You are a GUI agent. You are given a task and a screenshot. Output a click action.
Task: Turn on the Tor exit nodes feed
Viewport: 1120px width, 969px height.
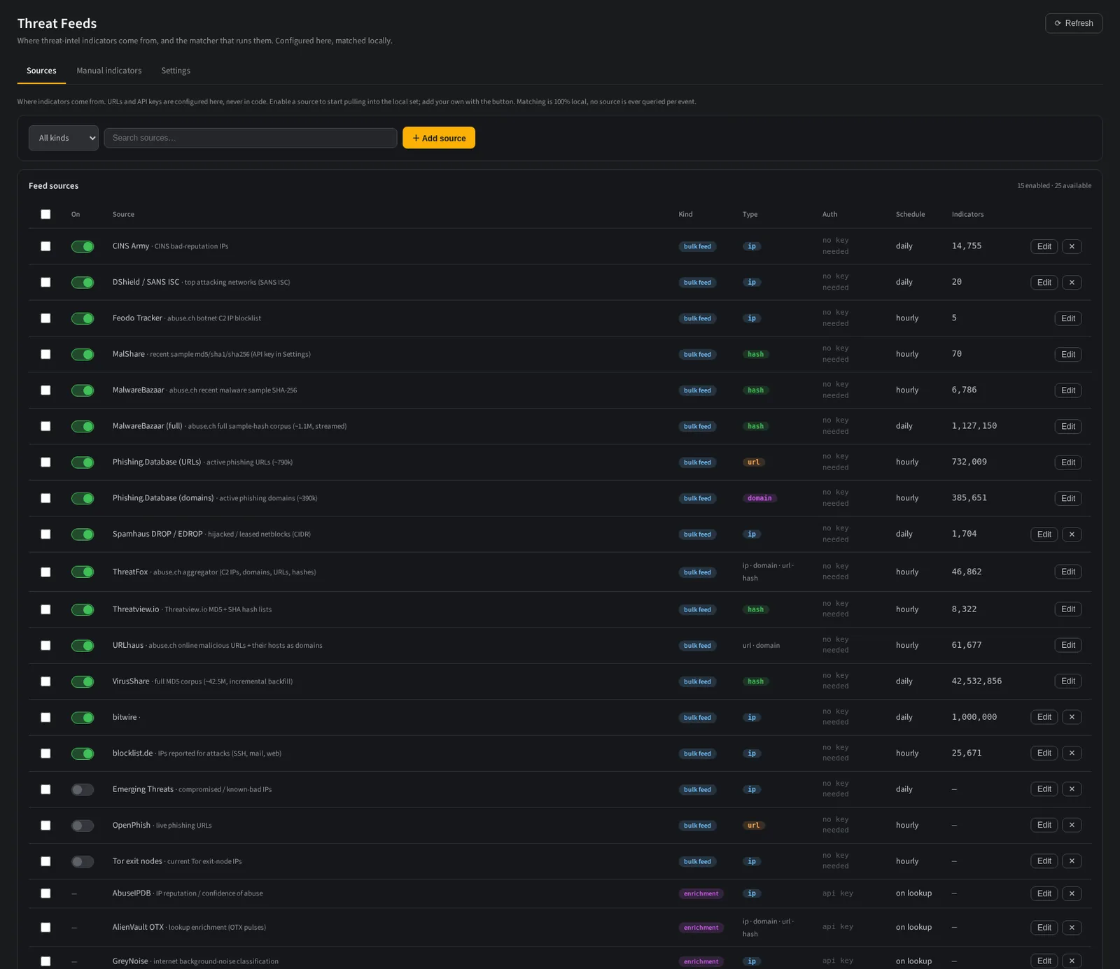tap(83, 861)
